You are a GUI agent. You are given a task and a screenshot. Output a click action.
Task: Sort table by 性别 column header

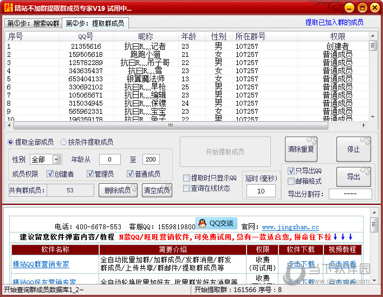click(x=219, y=36)
